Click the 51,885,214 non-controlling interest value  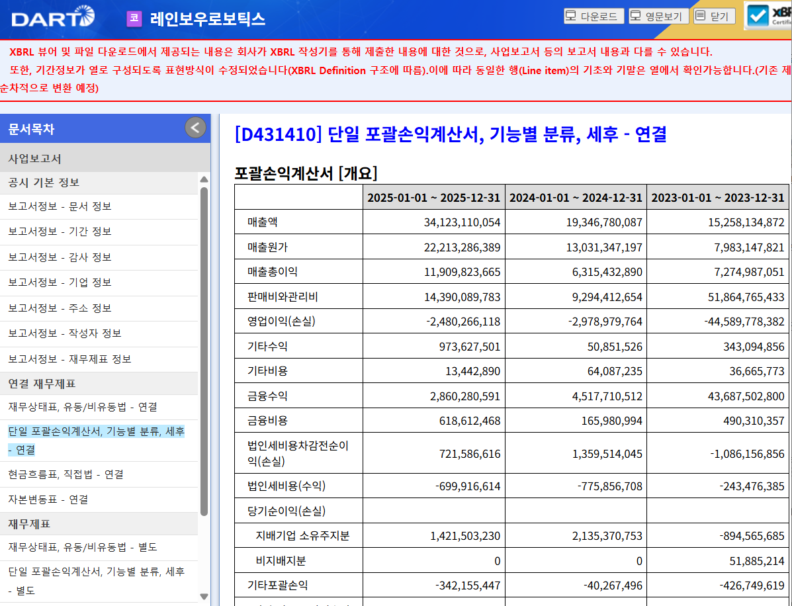[757, 561]
